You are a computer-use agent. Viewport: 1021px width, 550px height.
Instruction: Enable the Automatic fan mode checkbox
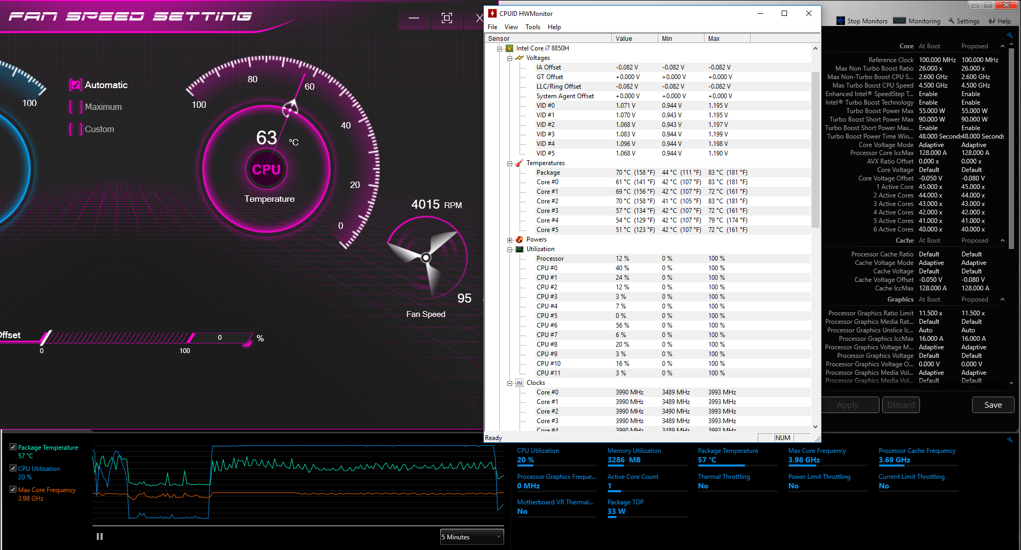coord(76,85)
